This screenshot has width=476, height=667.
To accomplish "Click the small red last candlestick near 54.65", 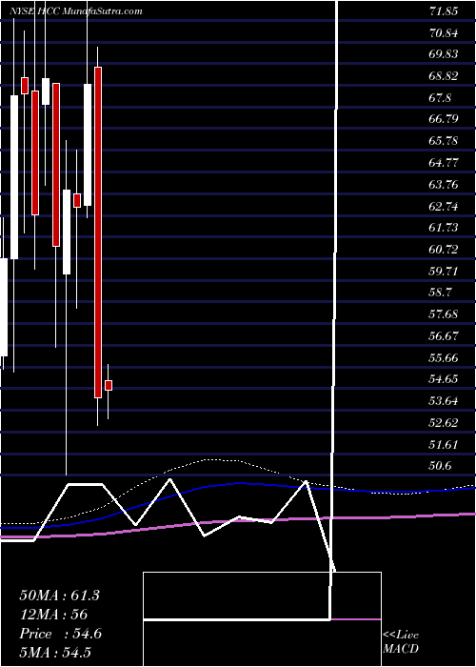I will pos(109,385).
